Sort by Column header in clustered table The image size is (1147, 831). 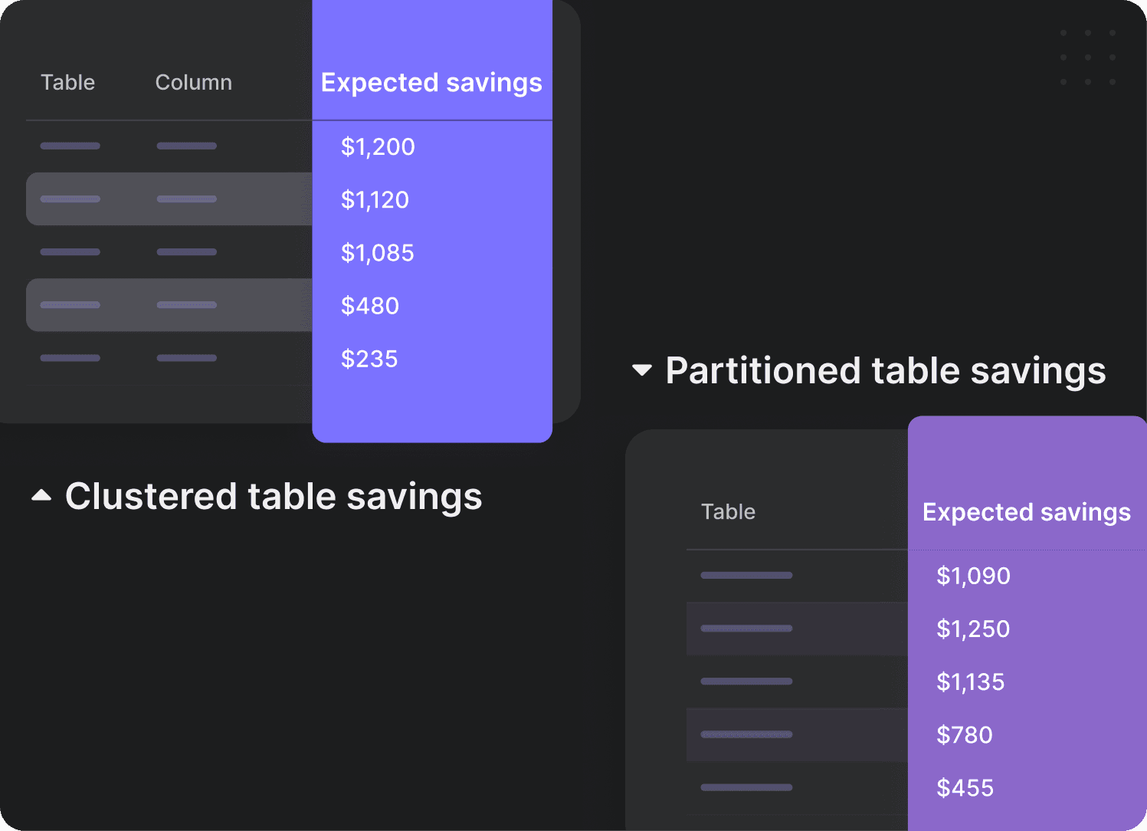click(x=193, y=82)
